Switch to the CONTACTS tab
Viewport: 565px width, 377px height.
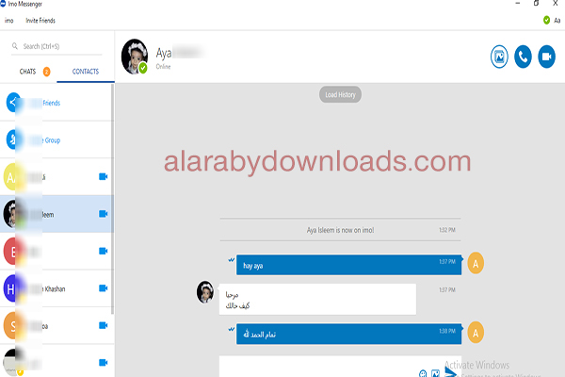pyautogui.click(x=86, y=72)
